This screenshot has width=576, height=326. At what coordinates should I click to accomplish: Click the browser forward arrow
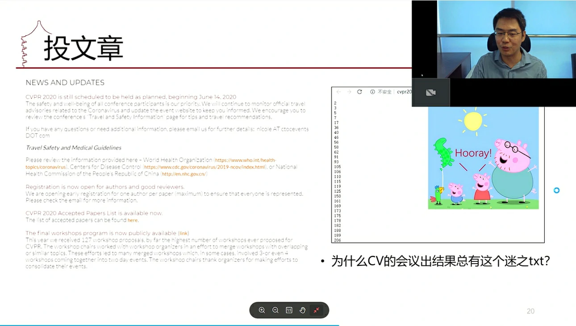pos(349,92)
